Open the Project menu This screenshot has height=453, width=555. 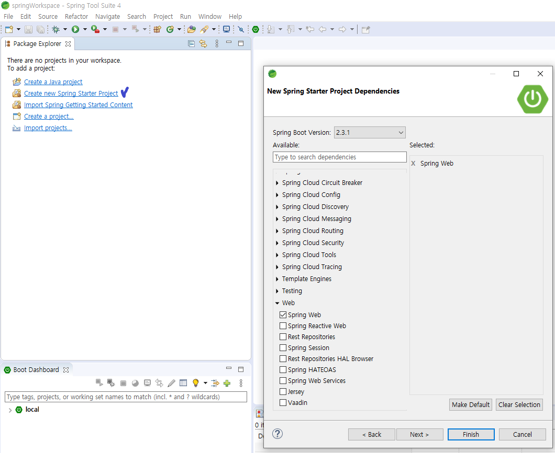click(163, 17)
